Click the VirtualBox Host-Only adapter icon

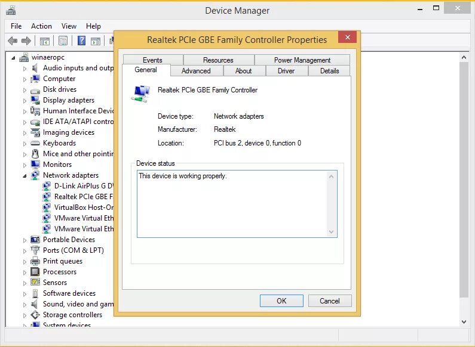pyautogui.click(x=47, y=207)
